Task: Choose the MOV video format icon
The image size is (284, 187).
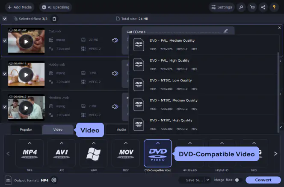Action: 126,154
